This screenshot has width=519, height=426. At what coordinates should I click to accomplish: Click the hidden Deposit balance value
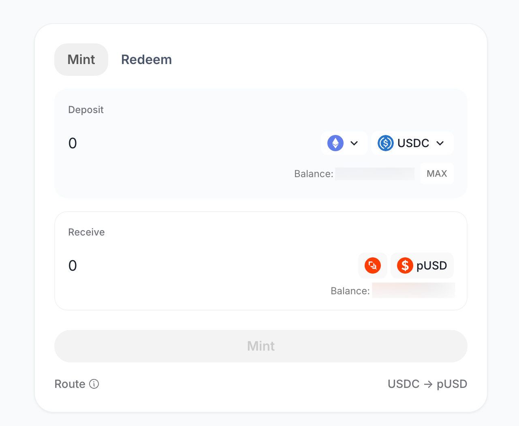click(375, 174)
